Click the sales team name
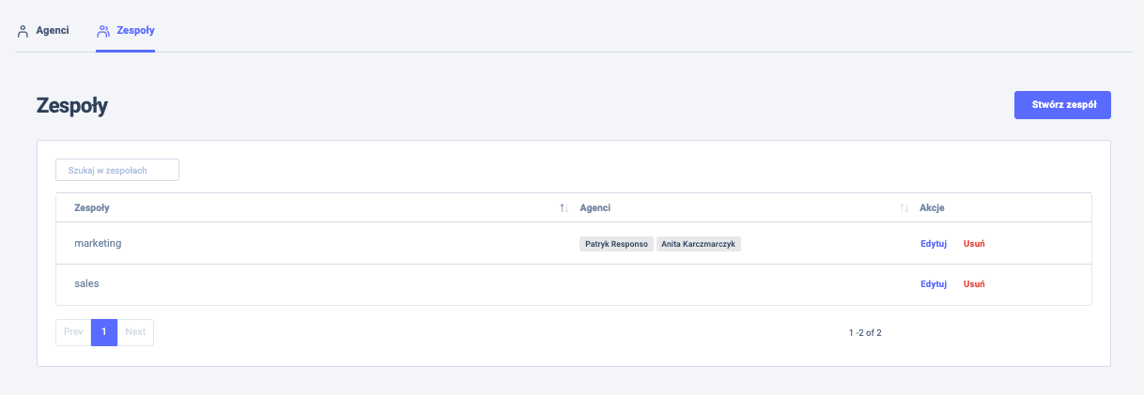Image resolution: width=1144 pixels, height=395 pixels. click(86, 283)
